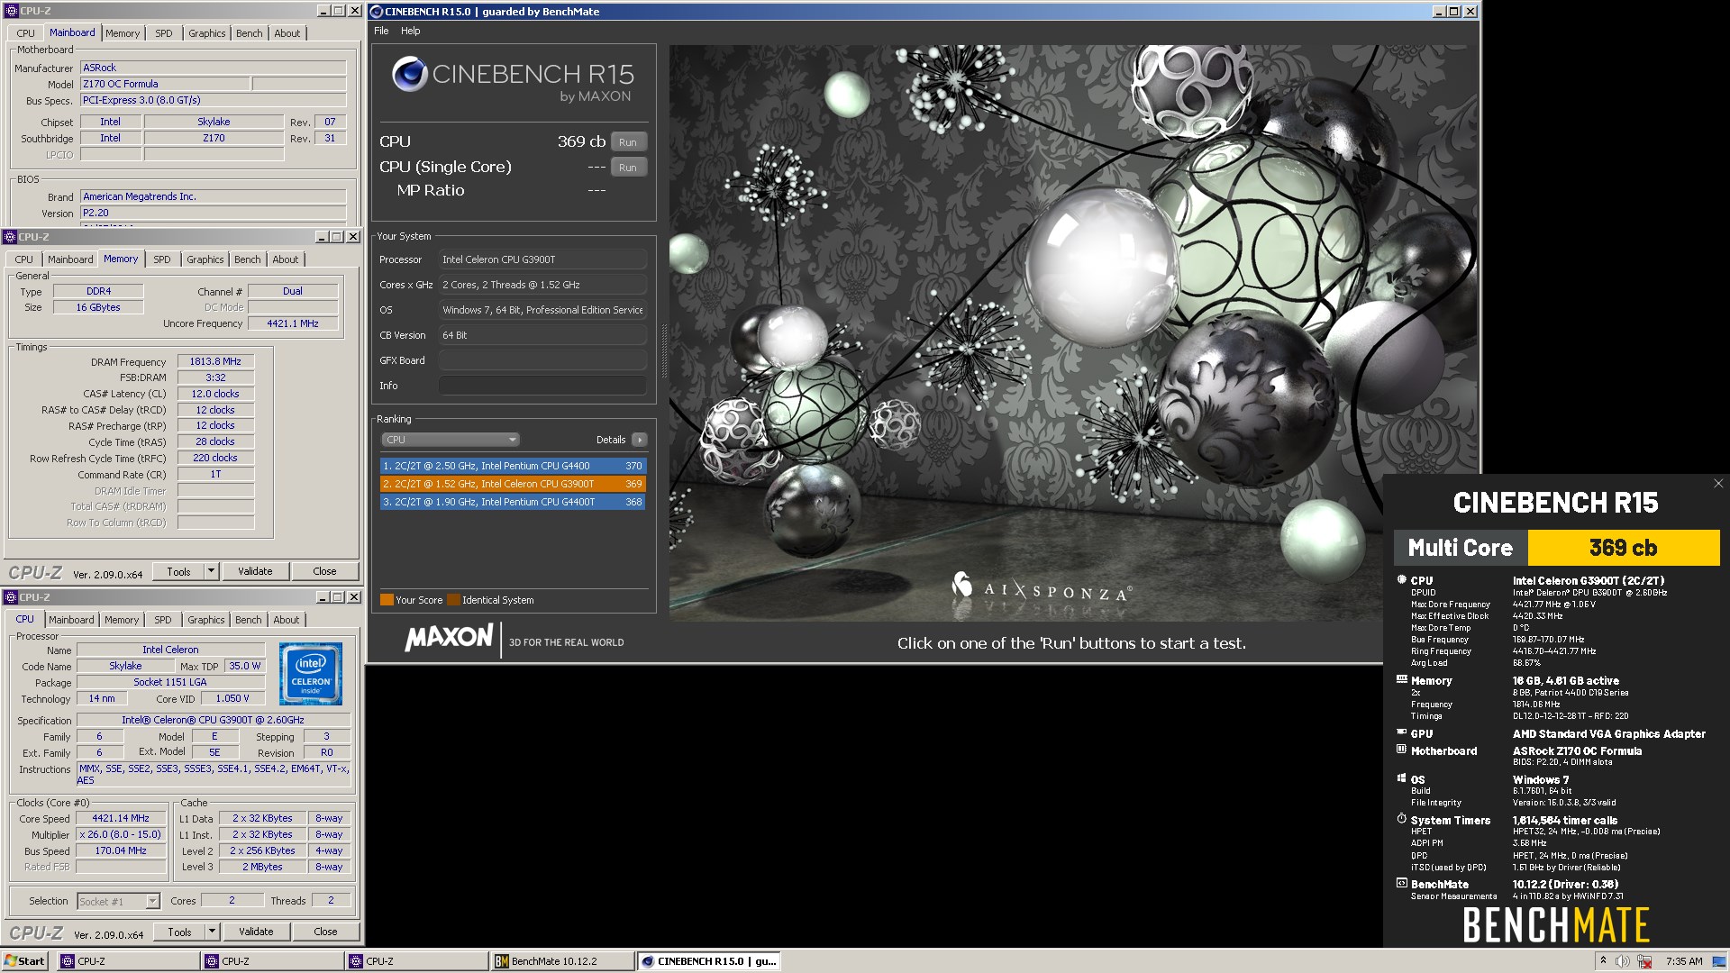Click the Core Speed value 4421.14 MHz

(x=121, y=818)
